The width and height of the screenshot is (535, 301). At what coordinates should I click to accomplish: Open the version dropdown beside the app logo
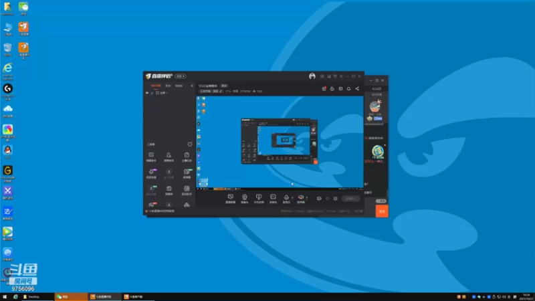point(181,76)
